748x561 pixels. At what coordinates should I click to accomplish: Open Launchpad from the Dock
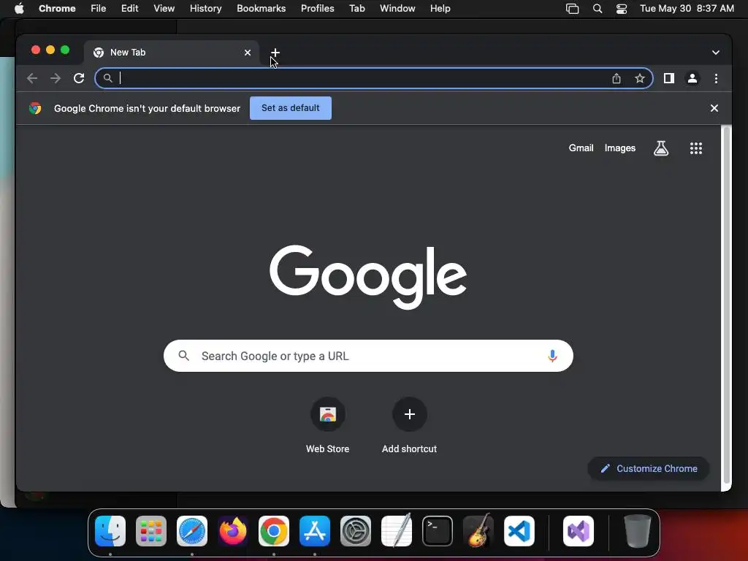coord(151,531)
